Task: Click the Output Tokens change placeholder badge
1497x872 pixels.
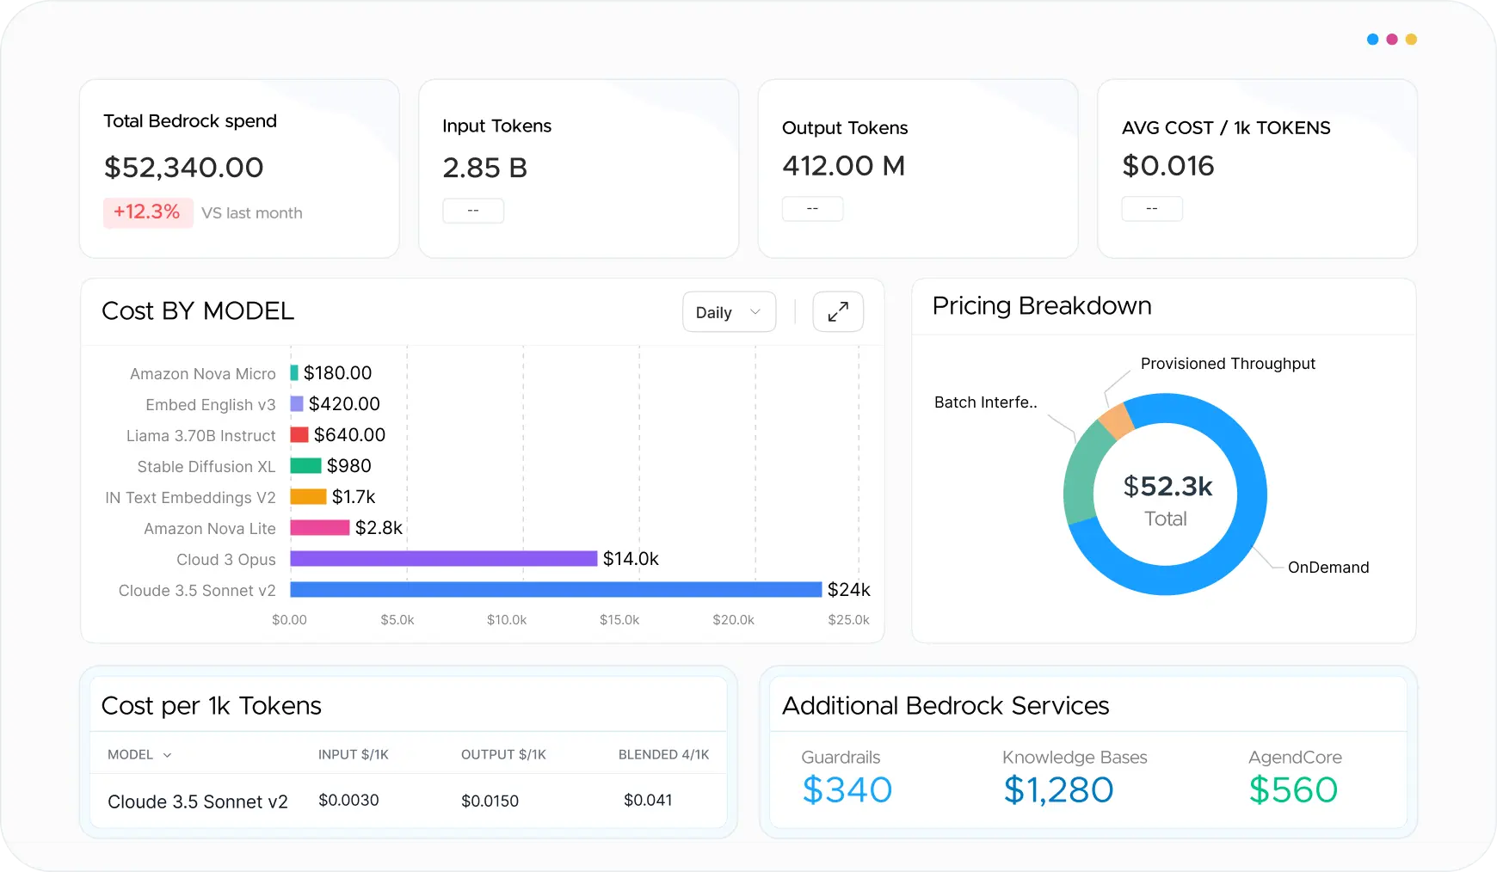Action: [x=812, y=209]
